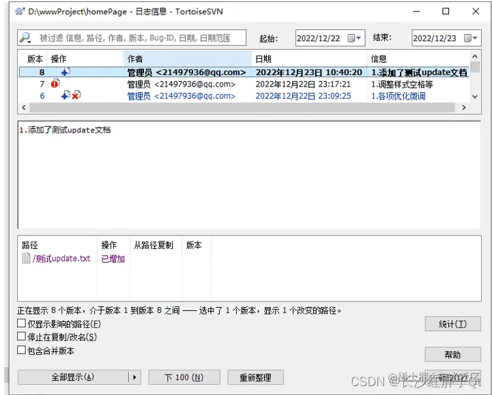Click date 2022年12月22日 23:09:25
Screen dimensions: 492x395
coord(303,96)
